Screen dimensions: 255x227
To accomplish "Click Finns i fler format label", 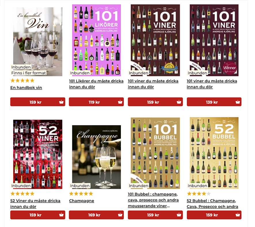I will [x=28, y=73].
